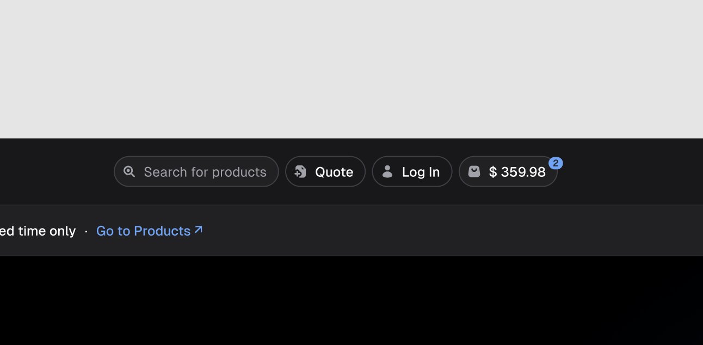This screenshot has width=703, height=345.
Task: Click empty banner space right of Go to Products
Action: 452,231
